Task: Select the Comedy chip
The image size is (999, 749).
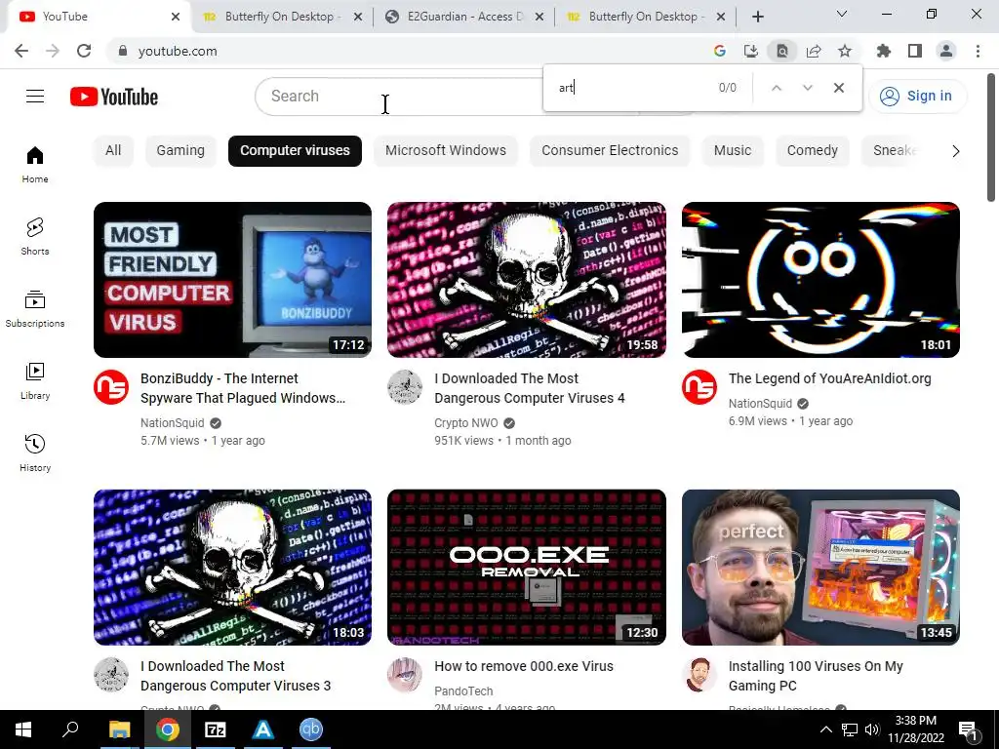Action: coord(813,151)
